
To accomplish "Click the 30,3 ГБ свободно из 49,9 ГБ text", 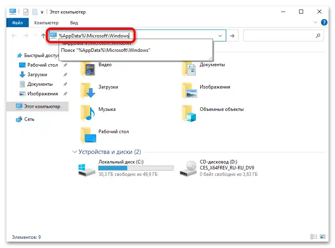I will pos(128,174).
